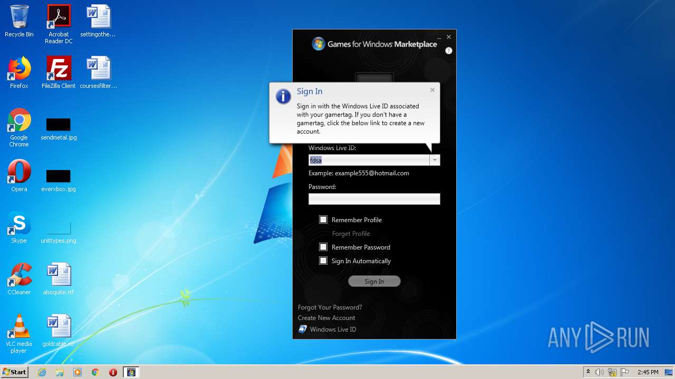
Task: Click the help question mark icon in Marketplace
Action: tap(449, 51)
